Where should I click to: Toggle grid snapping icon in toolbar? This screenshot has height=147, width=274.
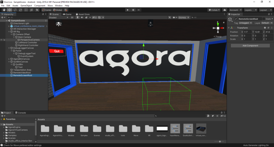66,10
